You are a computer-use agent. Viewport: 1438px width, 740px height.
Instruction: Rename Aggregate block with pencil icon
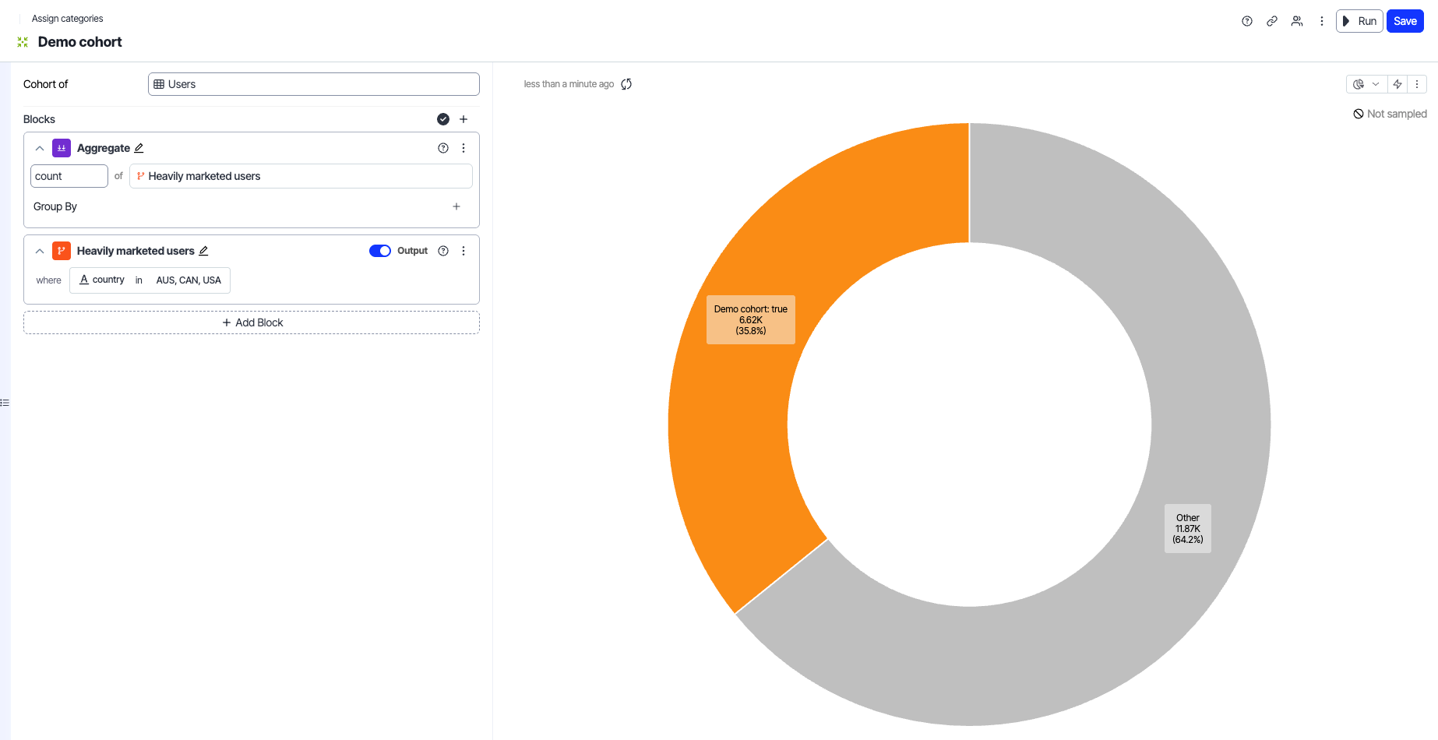(139, 148)
